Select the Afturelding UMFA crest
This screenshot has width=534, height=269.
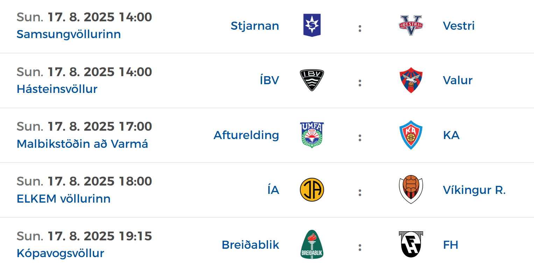tap(312, 135)
